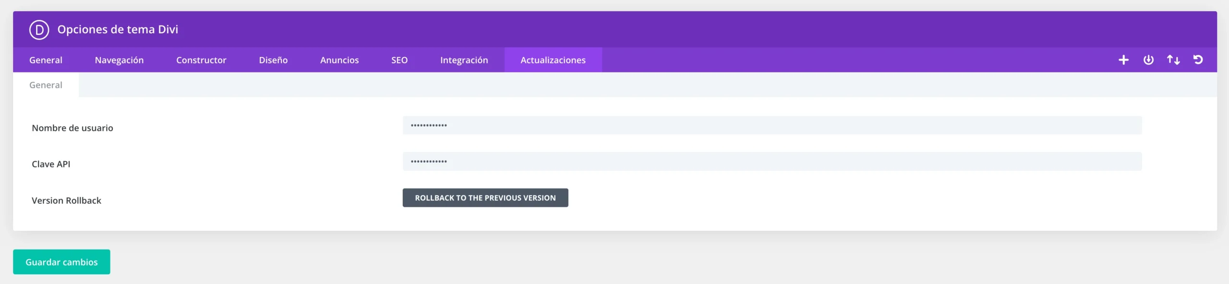This screenshot has width=1229, height=284.
Task: Click the Divi logo icon
Action: (x=39, y=30)
